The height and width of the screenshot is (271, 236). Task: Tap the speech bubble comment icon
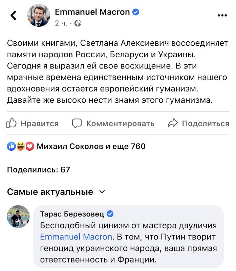pos(77,123)
